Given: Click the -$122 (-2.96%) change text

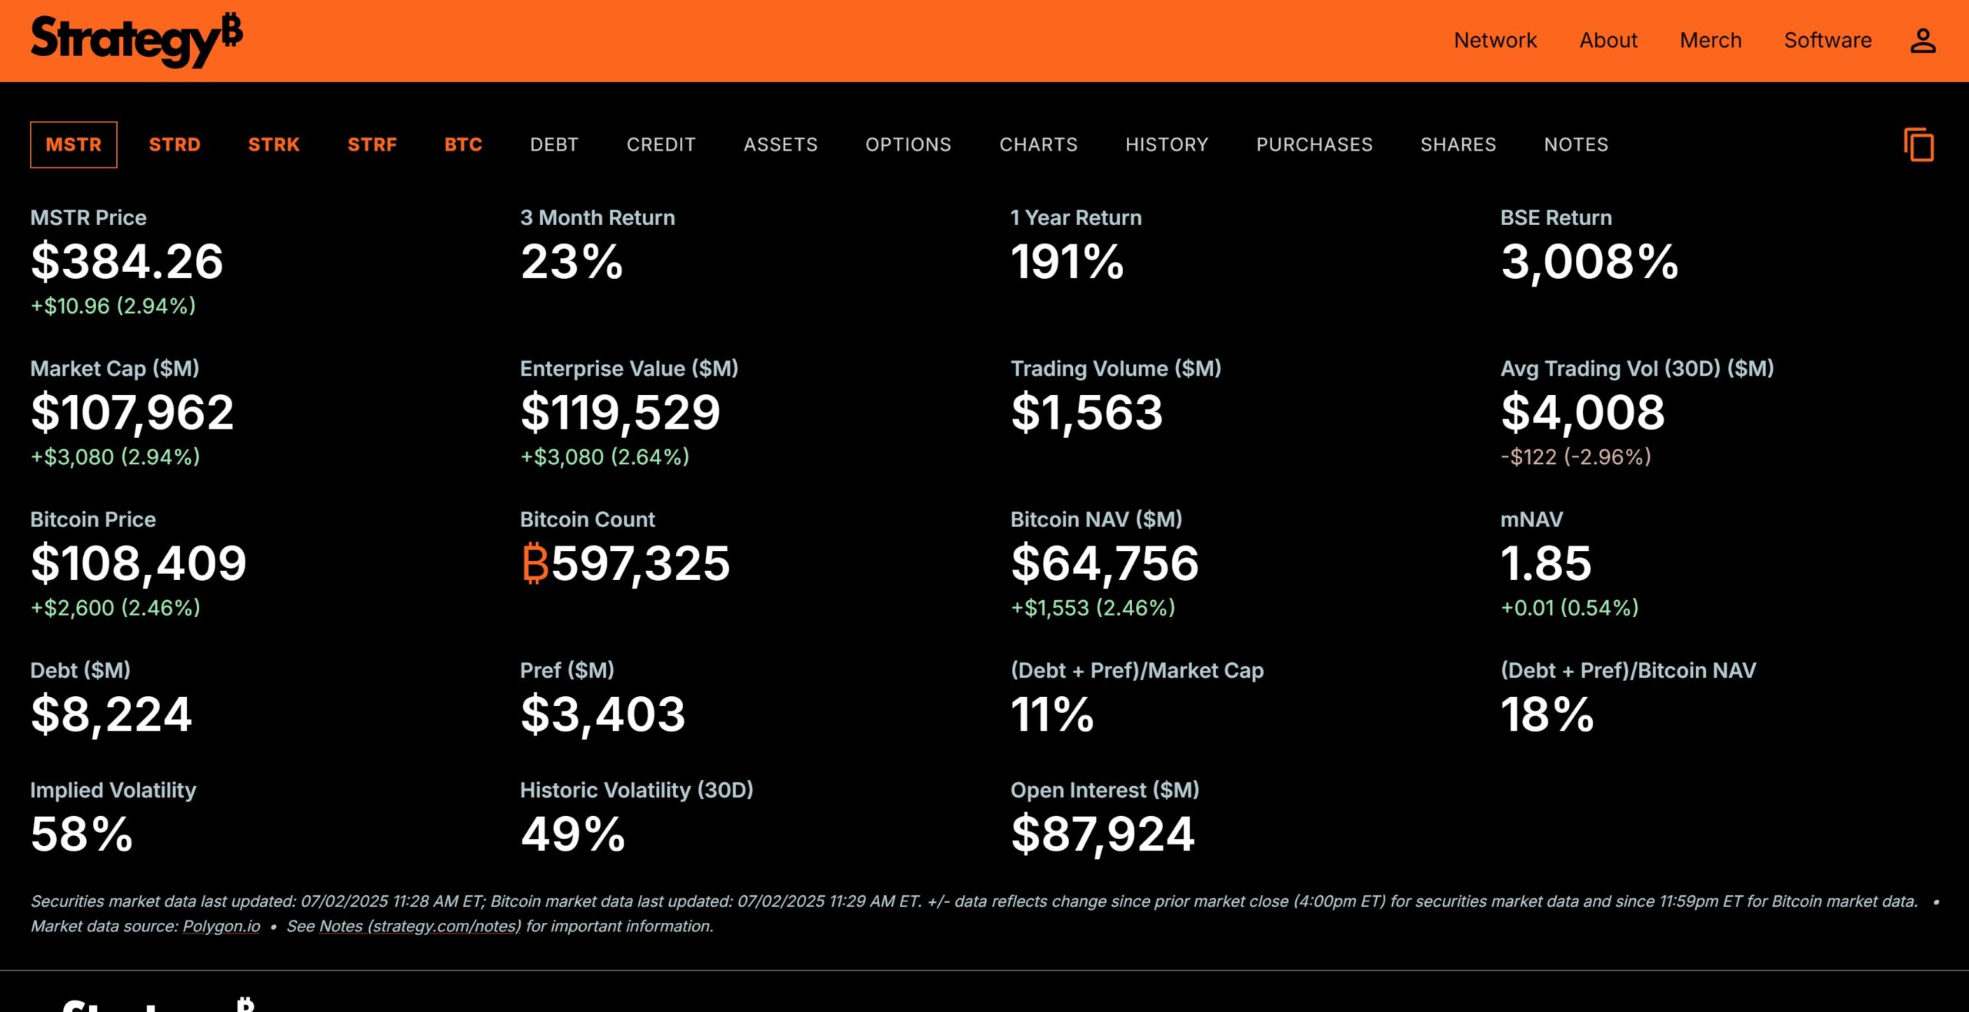Looking at the screenshot, I should 1576,457.
